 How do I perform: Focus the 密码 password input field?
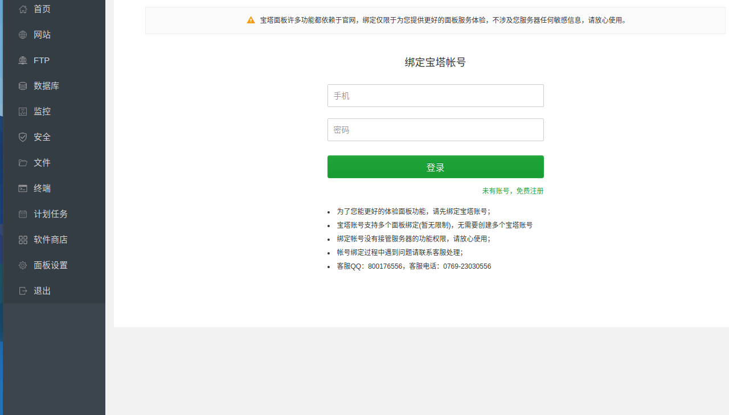tap(436, 130)
